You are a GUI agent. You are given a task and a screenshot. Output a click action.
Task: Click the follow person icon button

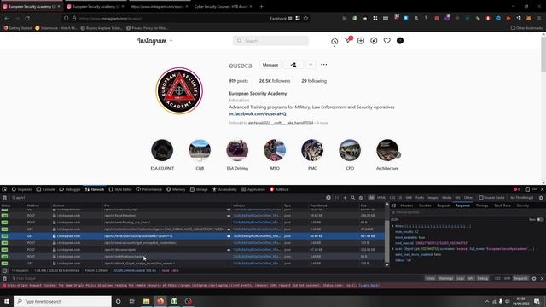[x=293, y=65]
